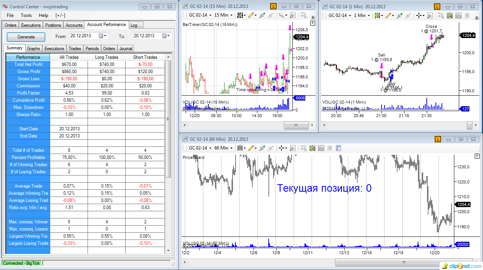Image resolution: width=483 pixels, height=270 pixels.
Task: Switch to the Executions tab beside Orders
Action: [31, 25]
